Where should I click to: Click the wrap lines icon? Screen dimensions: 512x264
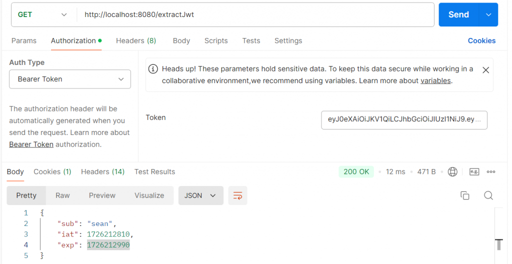[238, 195]
